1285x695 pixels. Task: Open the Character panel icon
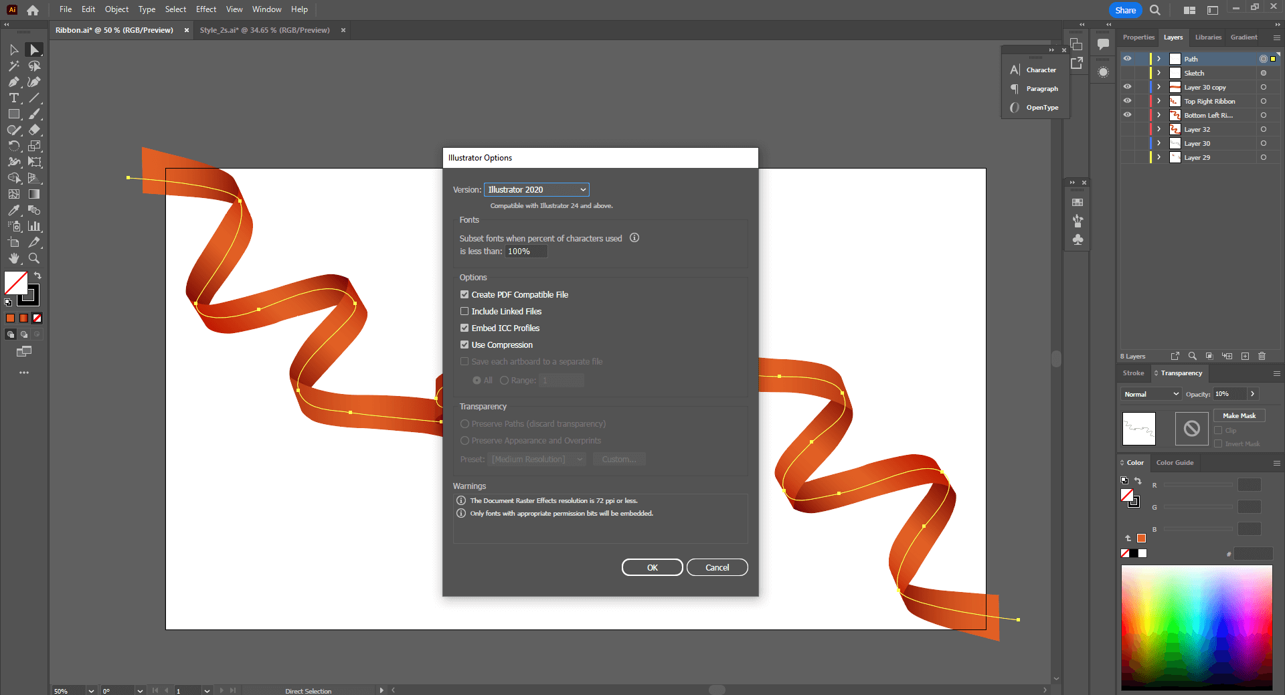[1015, 70]
